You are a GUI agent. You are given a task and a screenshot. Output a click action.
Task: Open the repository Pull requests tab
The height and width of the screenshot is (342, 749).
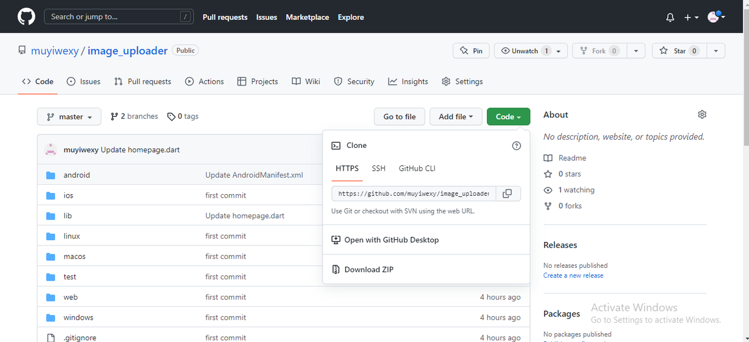pos(143,82)
